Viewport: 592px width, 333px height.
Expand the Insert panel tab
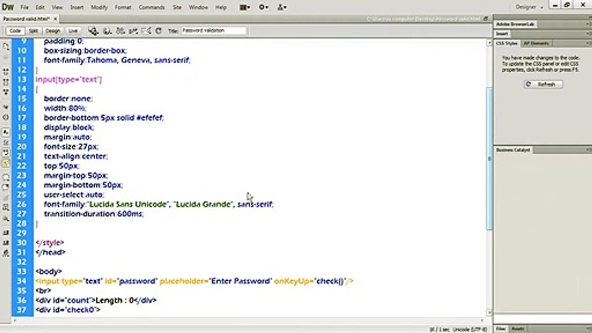[x=502, y=34]
